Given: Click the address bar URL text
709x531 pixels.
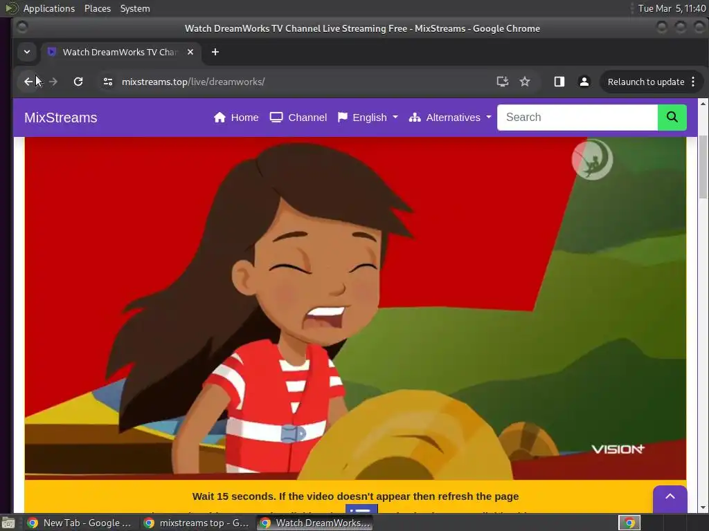Looking at the screenshot, I should point(193,82).
